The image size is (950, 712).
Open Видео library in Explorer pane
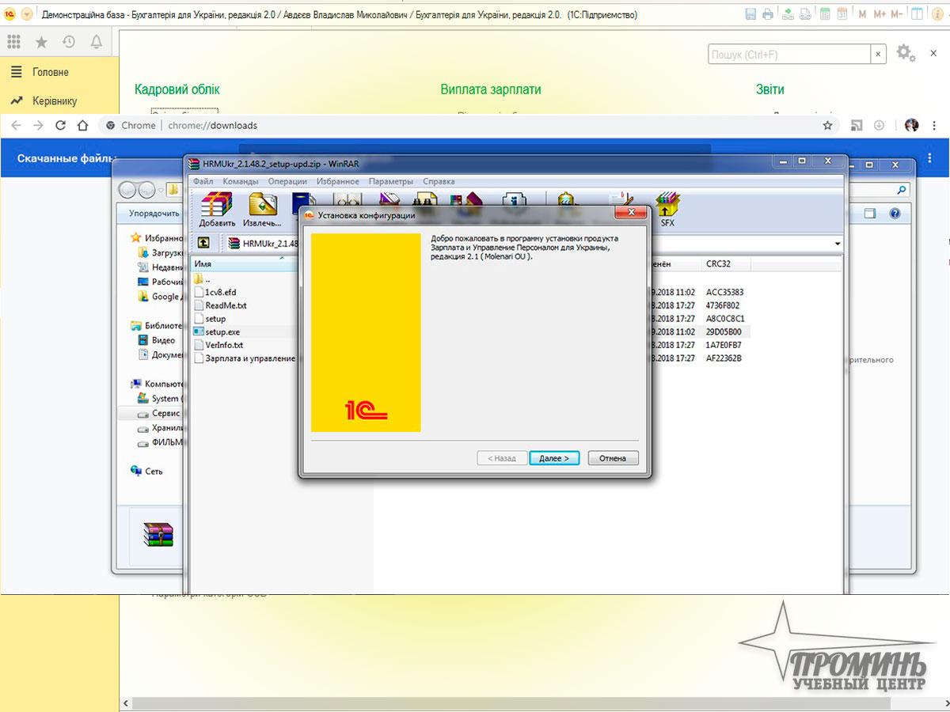[157, 340]
